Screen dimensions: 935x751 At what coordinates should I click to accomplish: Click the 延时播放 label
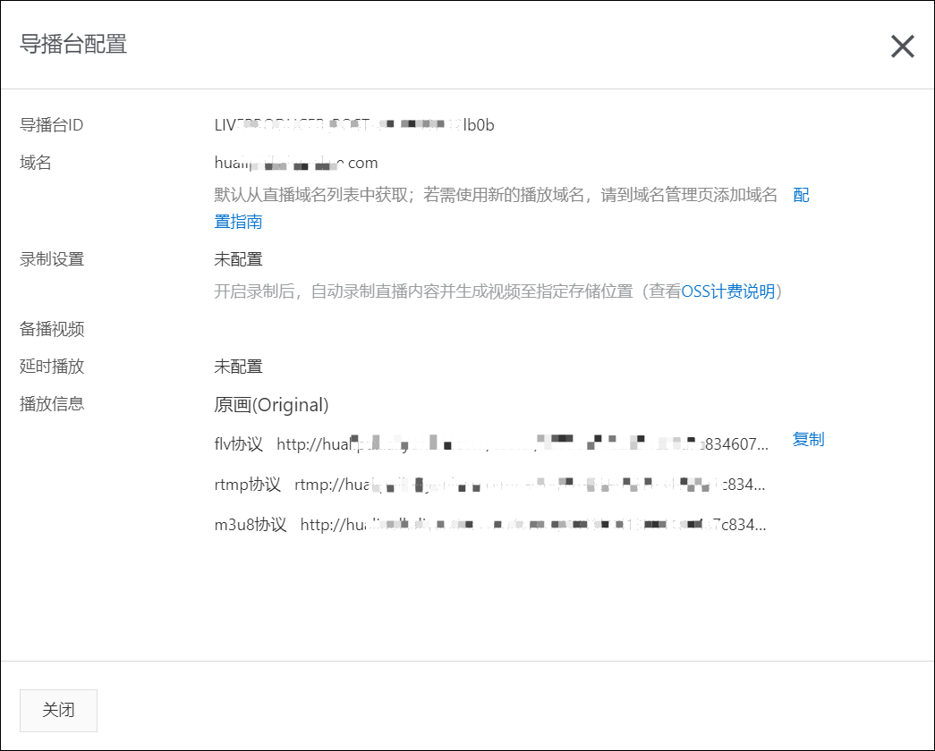pyautogui.click(x=52, y=367)
